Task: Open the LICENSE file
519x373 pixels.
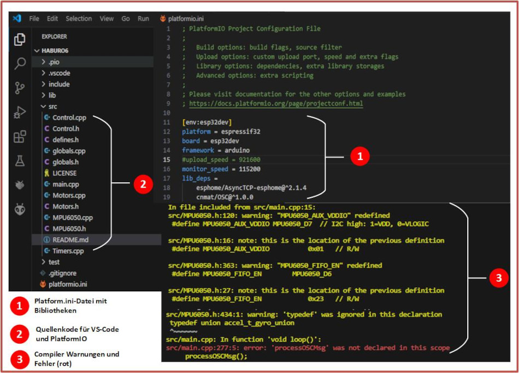Action: pos(61,173)
